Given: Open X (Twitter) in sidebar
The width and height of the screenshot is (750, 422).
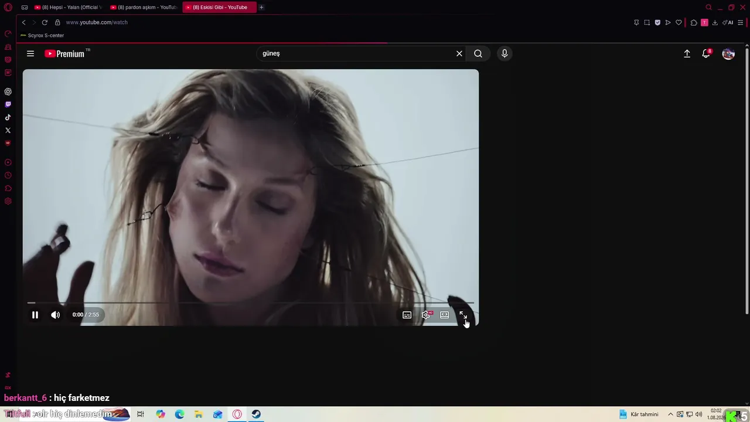Looking at the screenshot, I should point(8,130).
